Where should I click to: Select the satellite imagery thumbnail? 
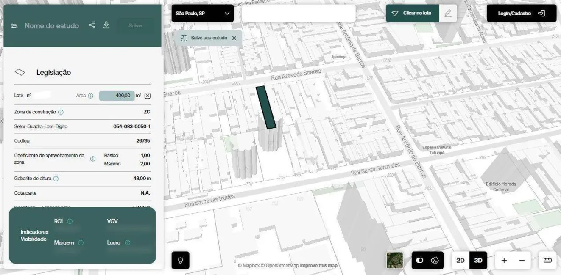tap(395, 261)
